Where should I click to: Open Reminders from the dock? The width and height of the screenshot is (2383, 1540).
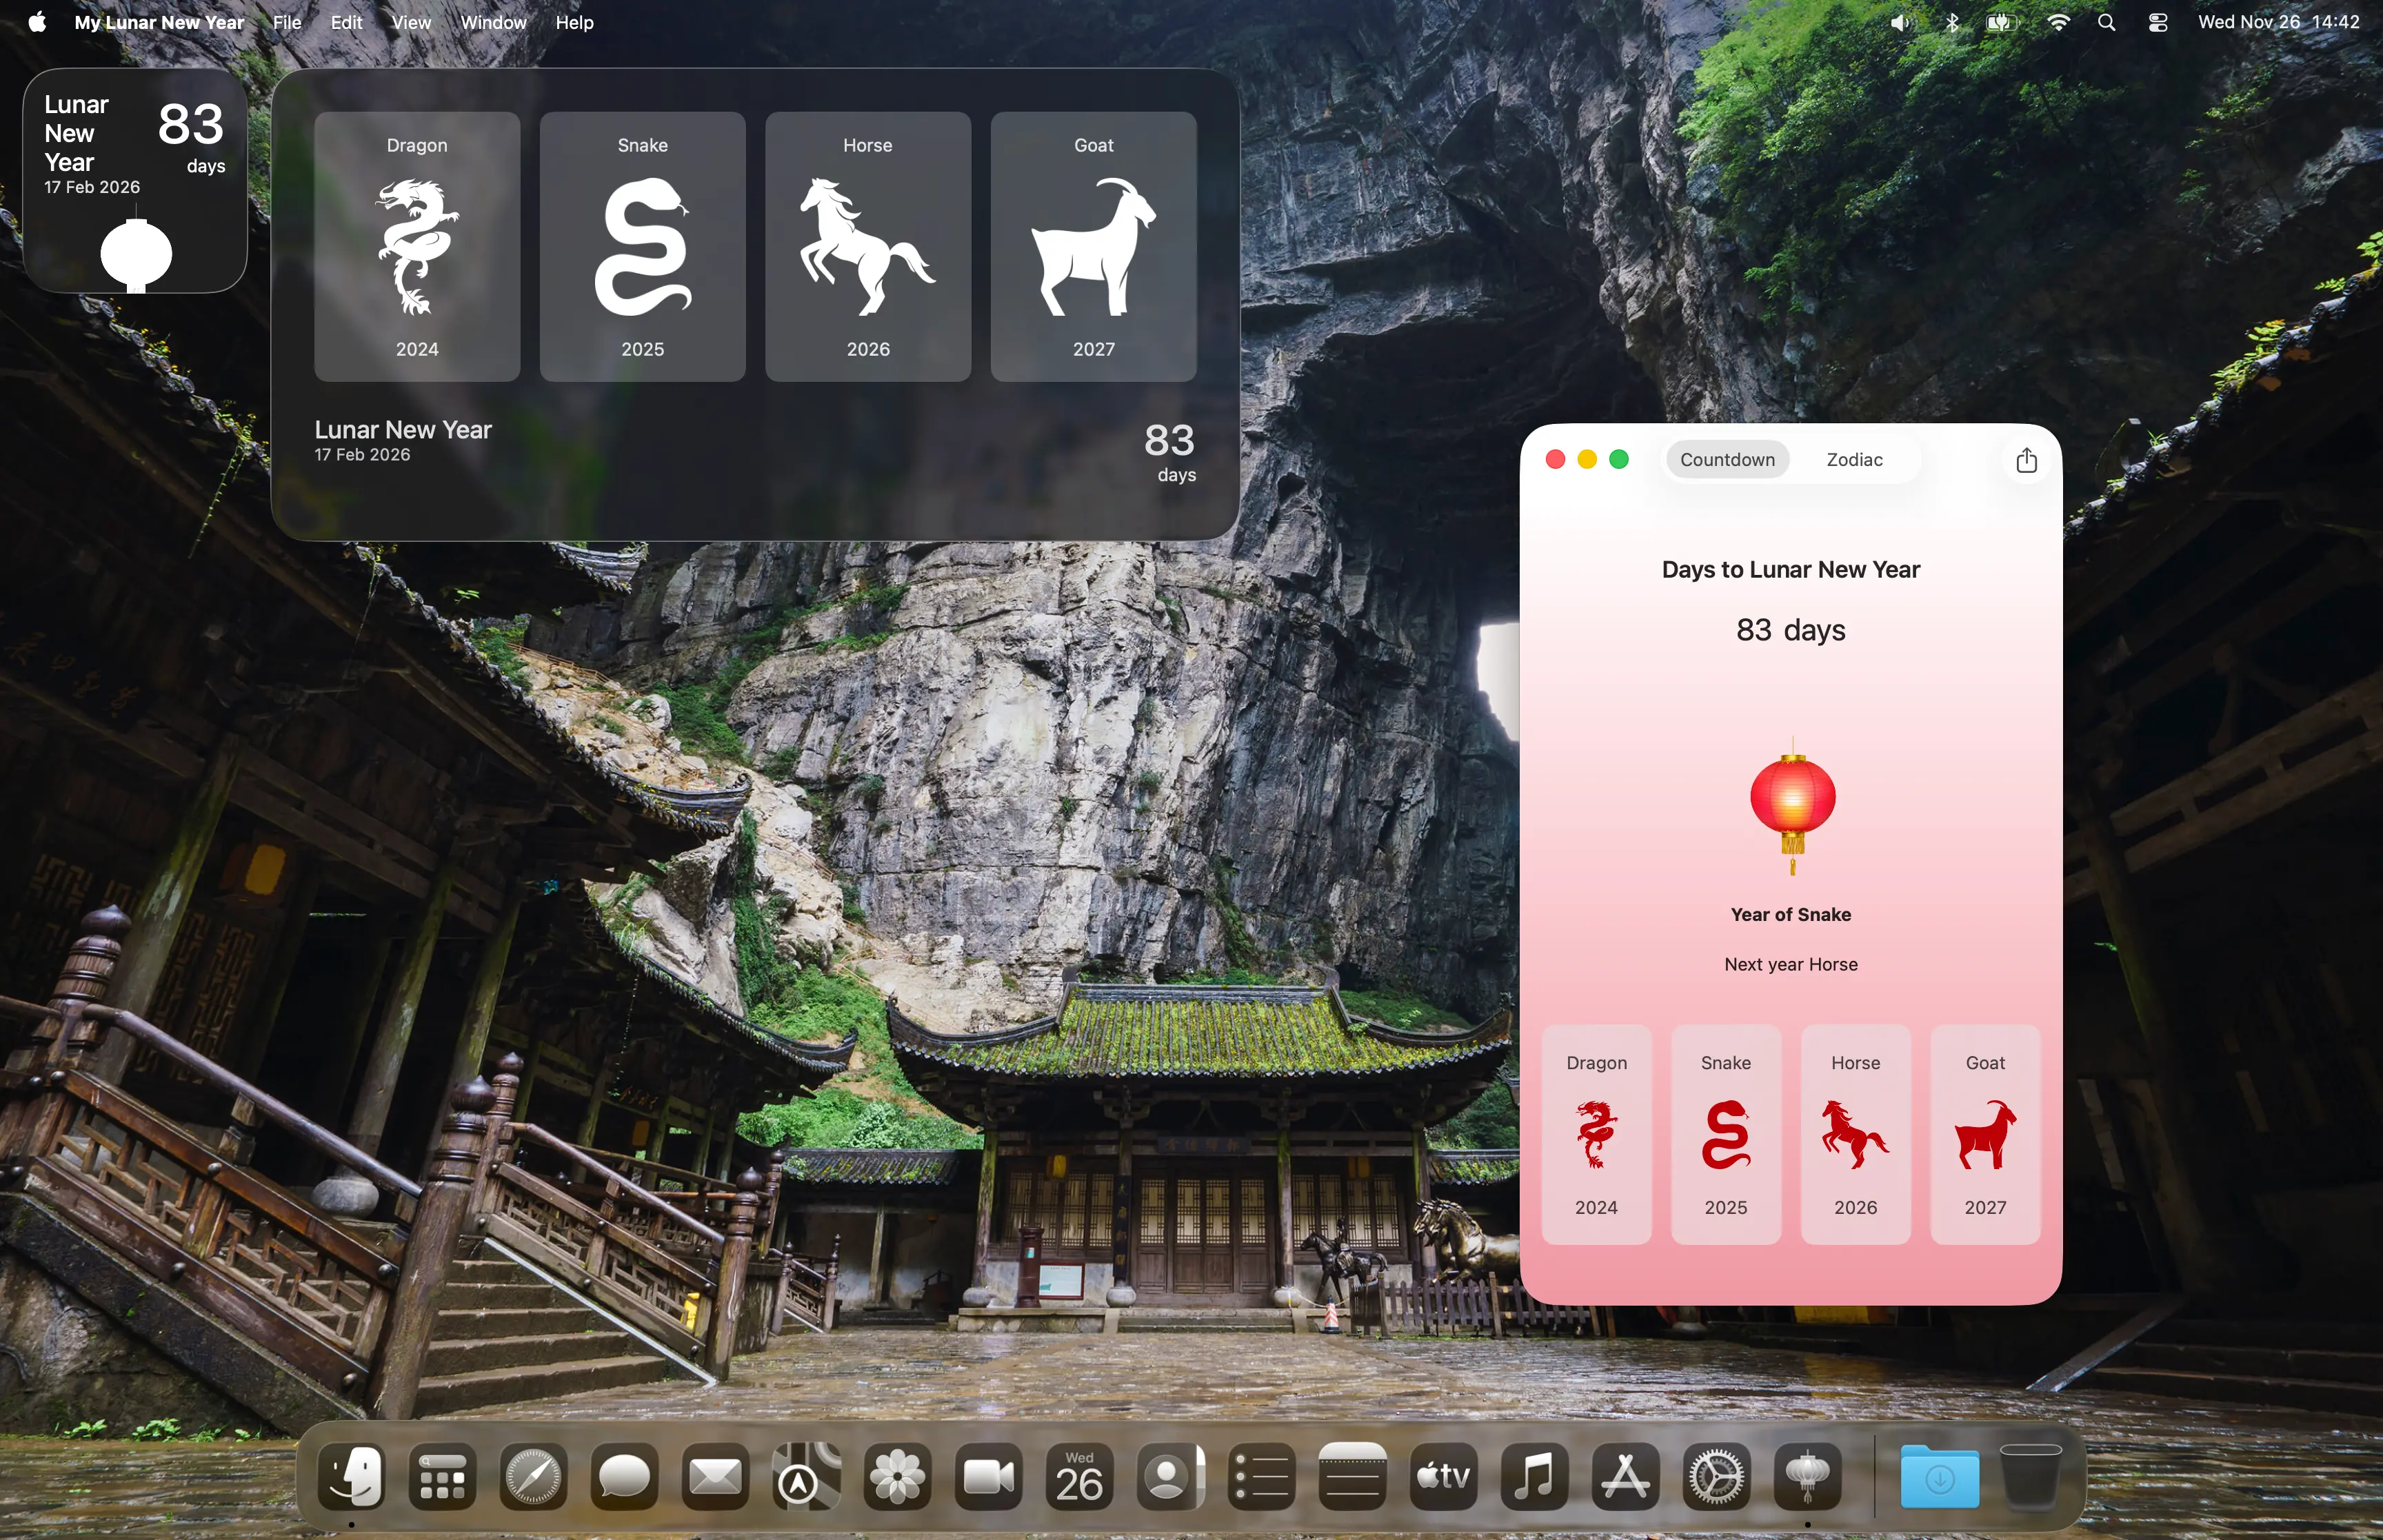(x=1261, y=1476)
